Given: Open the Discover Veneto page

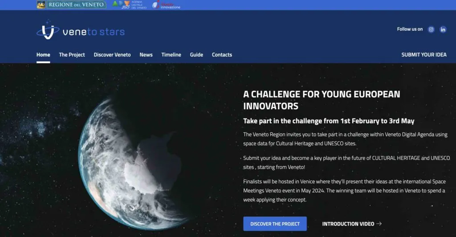Looking at the screenshot, I should point(112,55).
